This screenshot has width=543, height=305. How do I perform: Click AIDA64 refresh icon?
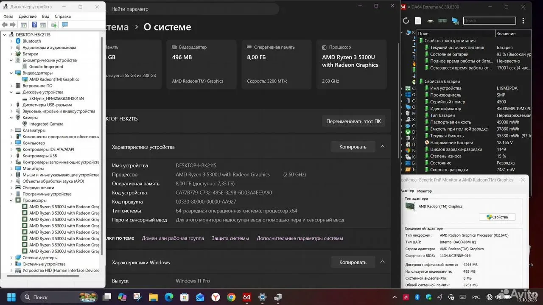[x=406, y=20]
